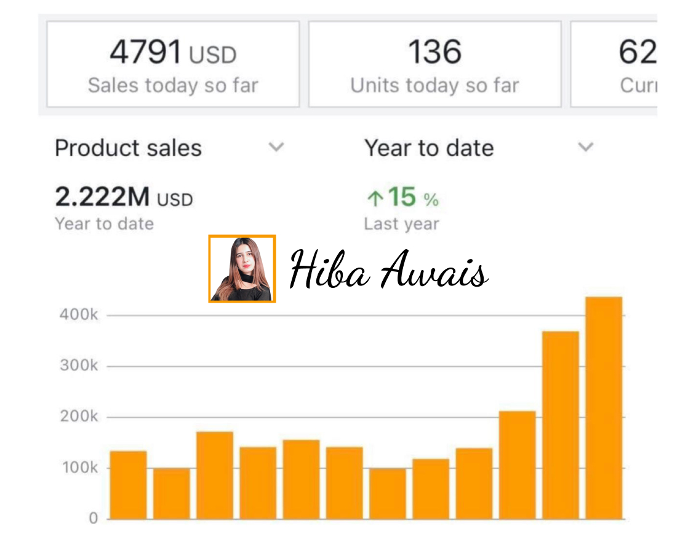Click the partially visible third stats card

(x=614, y=64)
